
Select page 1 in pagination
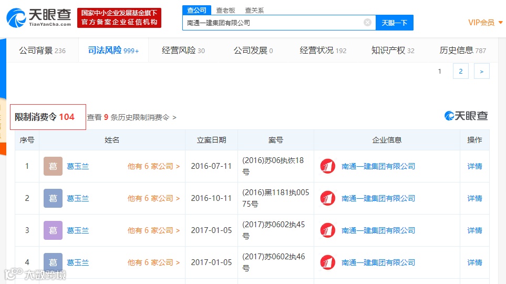pyautogui.click(x=439, y=71)
